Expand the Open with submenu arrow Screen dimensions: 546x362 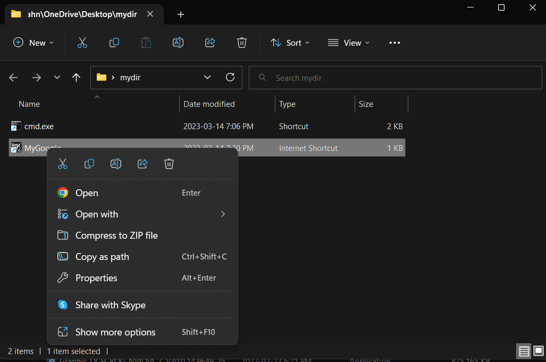223,214
